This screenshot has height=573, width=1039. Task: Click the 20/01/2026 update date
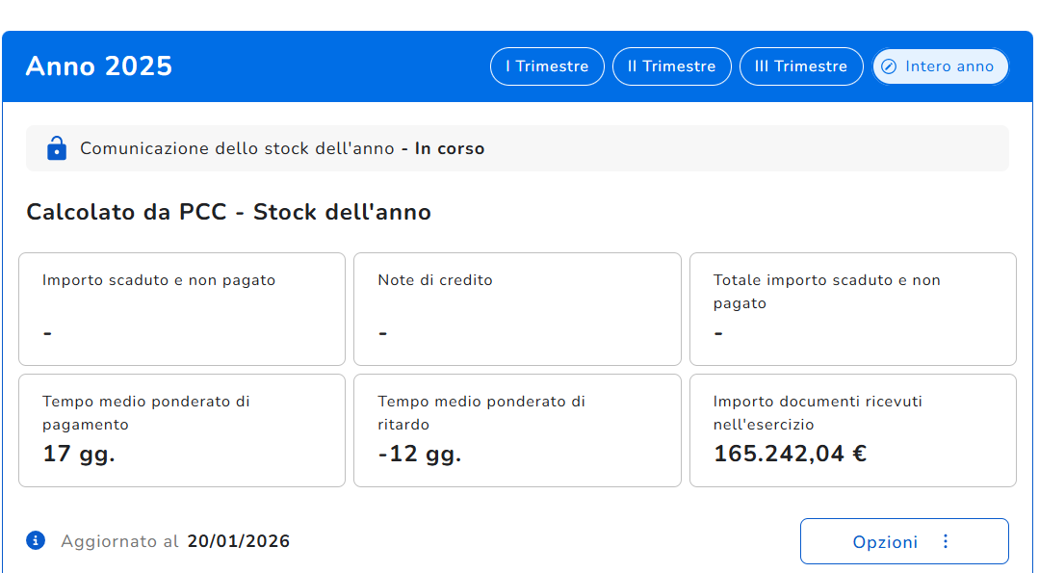[239, 541]
